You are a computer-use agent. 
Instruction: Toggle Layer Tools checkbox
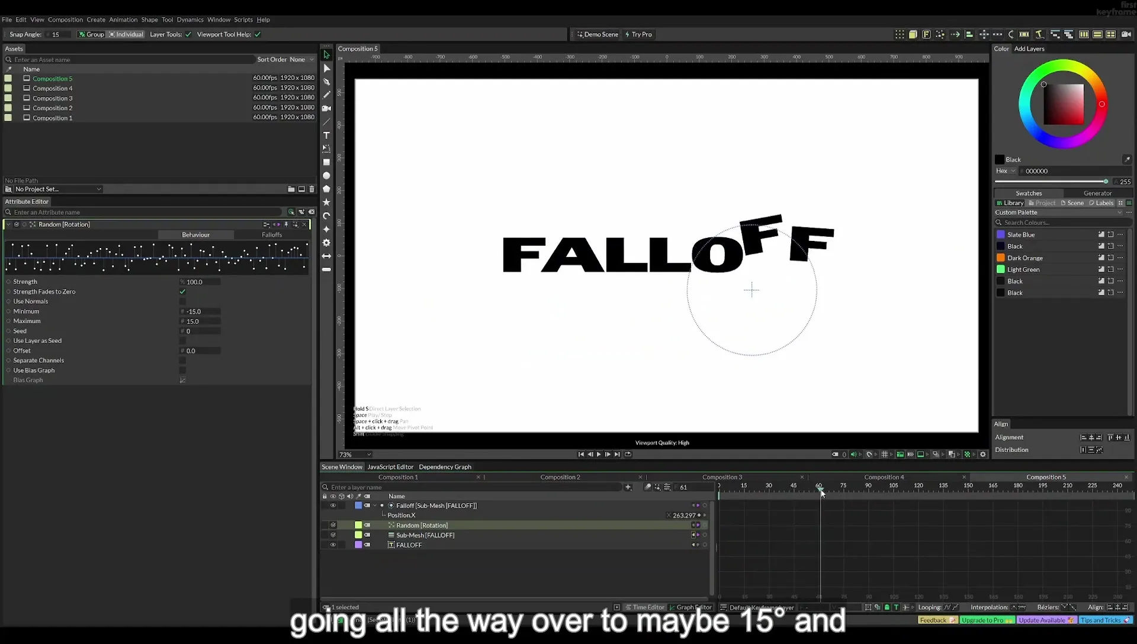[188, 34]
